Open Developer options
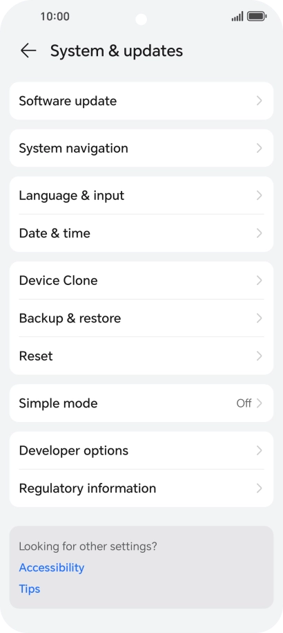Image resolution: width=283 pixels, height=633 pixels. click(141, 450)
